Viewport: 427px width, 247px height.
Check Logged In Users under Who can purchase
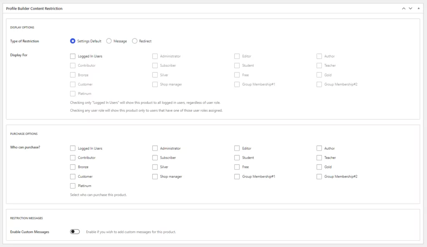[73, 148]
